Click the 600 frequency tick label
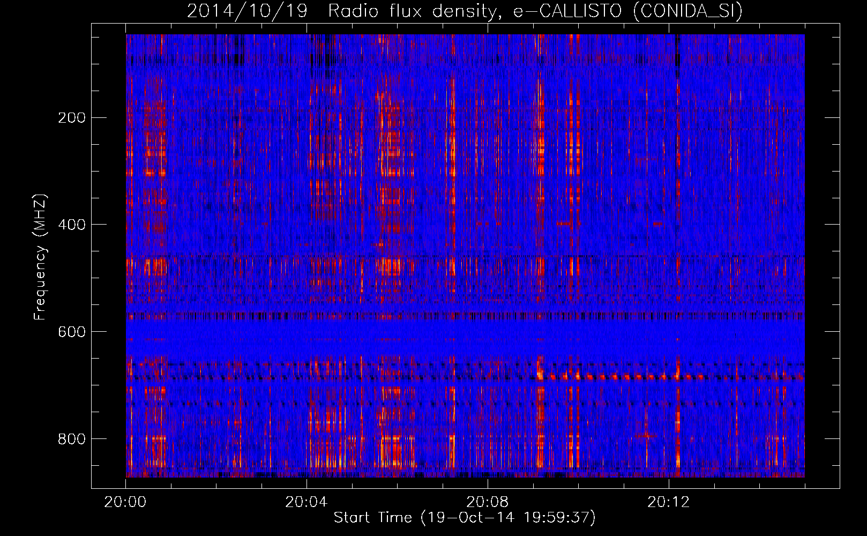 pyautogui.click(x=72, y=332)
